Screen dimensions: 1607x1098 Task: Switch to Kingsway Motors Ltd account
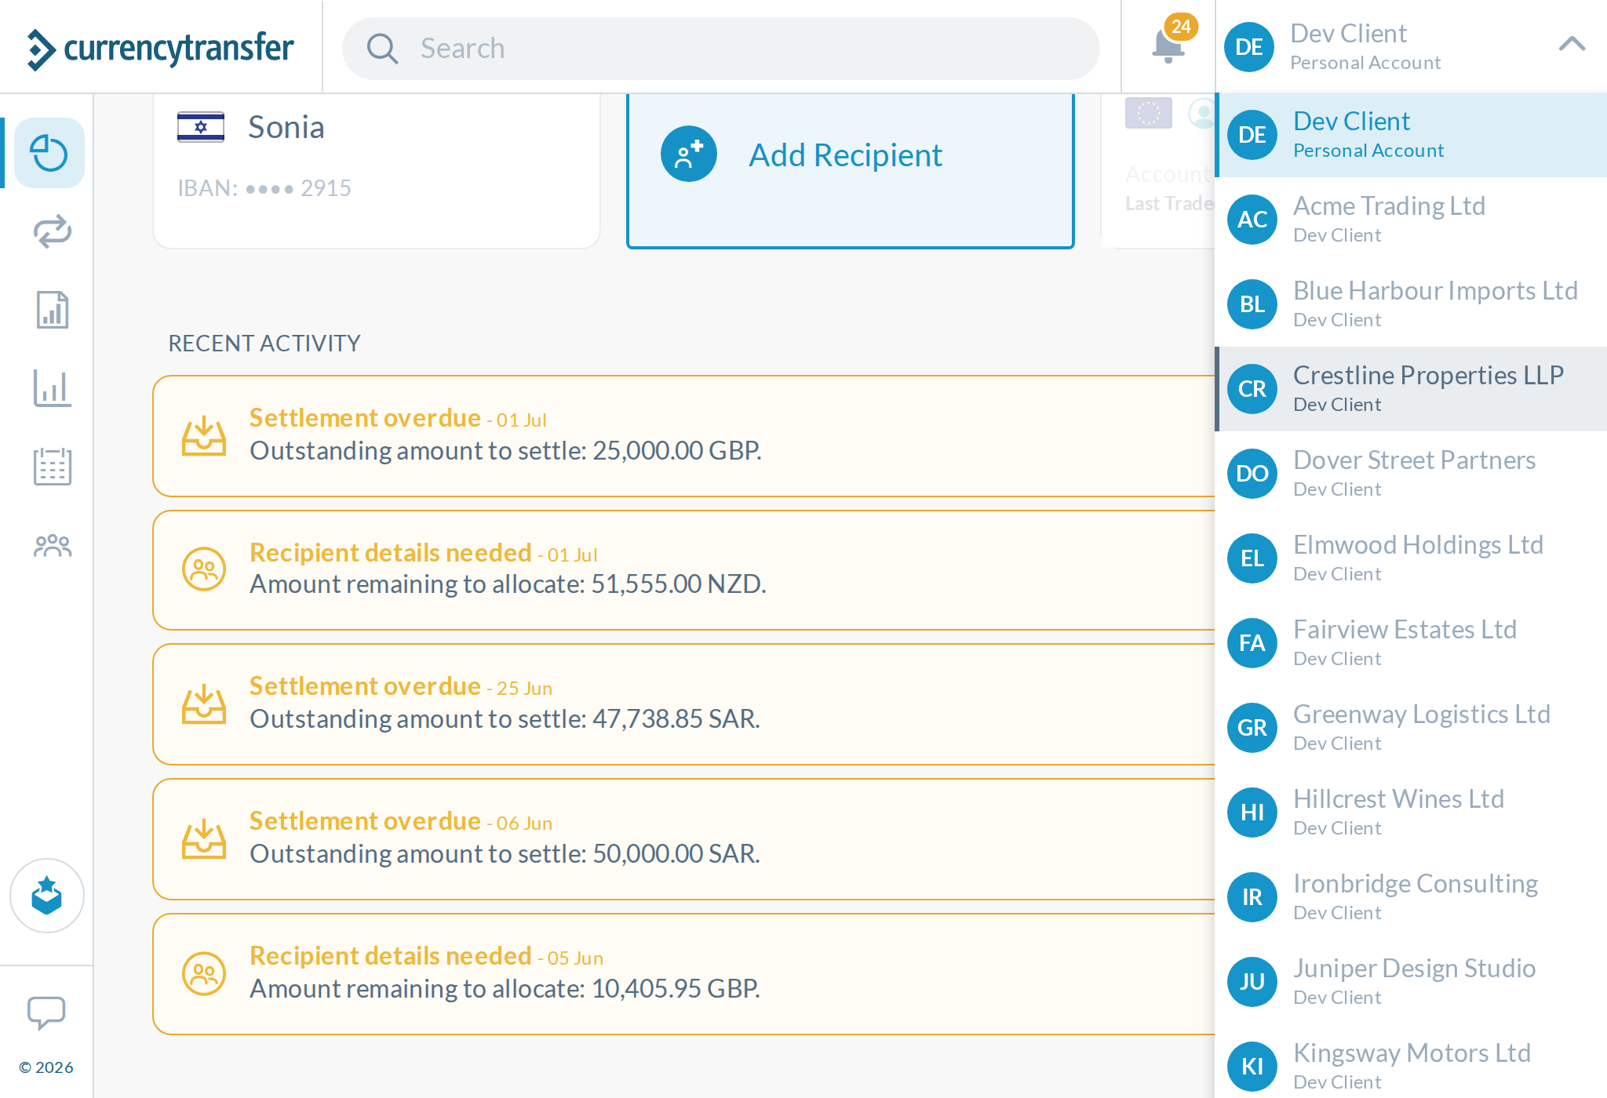tap(1411, 1061)
